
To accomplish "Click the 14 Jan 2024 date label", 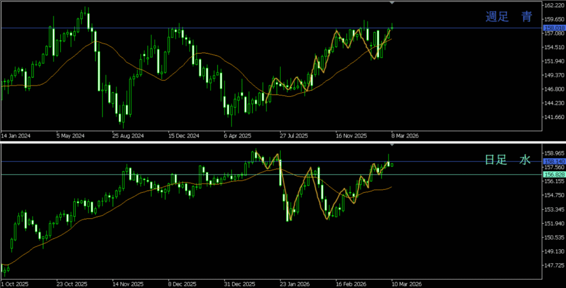I will [x=15, y=135].
